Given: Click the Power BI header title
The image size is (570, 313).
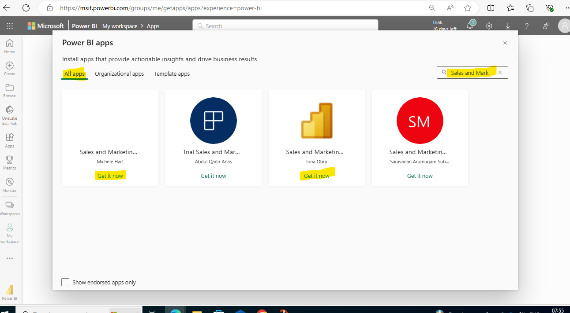Looking at the screenshot, I should tap(84, 26).
